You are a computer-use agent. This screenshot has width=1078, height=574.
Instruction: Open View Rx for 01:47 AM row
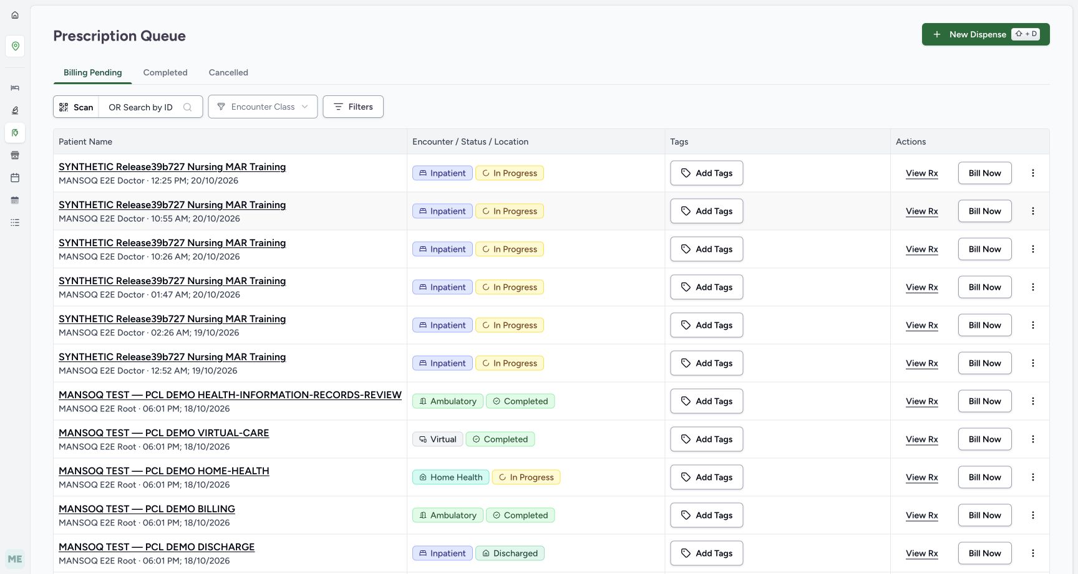[922, 287]
